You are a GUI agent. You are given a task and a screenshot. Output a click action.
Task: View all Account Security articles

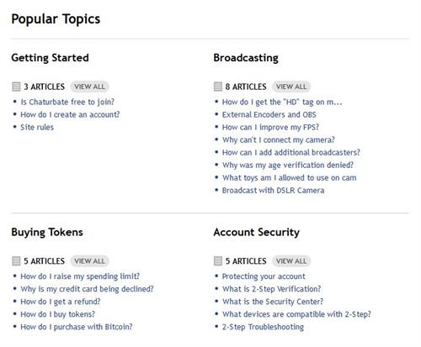[x=291, y=261]
